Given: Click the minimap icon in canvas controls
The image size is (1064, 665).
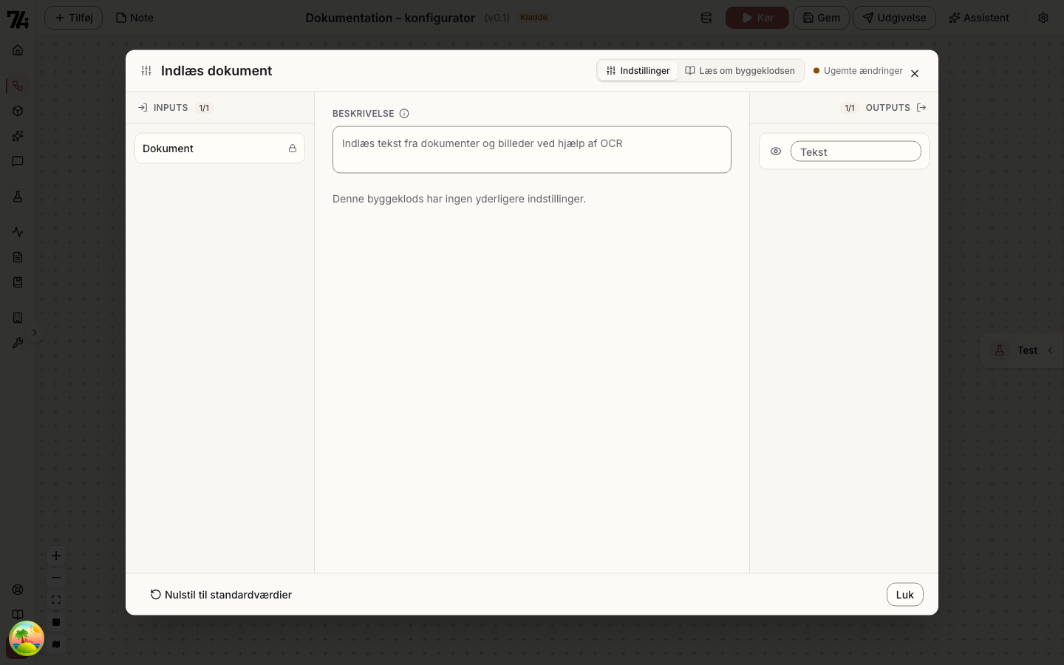Looking at the screenshot, I should [56, 644].
